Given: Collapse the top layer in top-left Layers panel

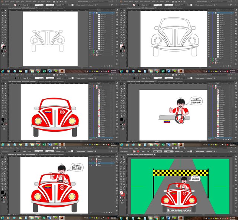Looking at the screenshot, I should coord(94,13).
